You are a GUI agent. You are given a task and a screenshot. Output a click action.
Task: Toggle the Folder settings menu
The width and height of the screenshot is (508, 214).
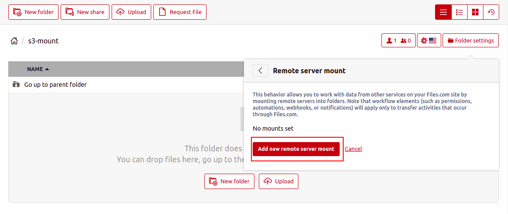(470, 41)
